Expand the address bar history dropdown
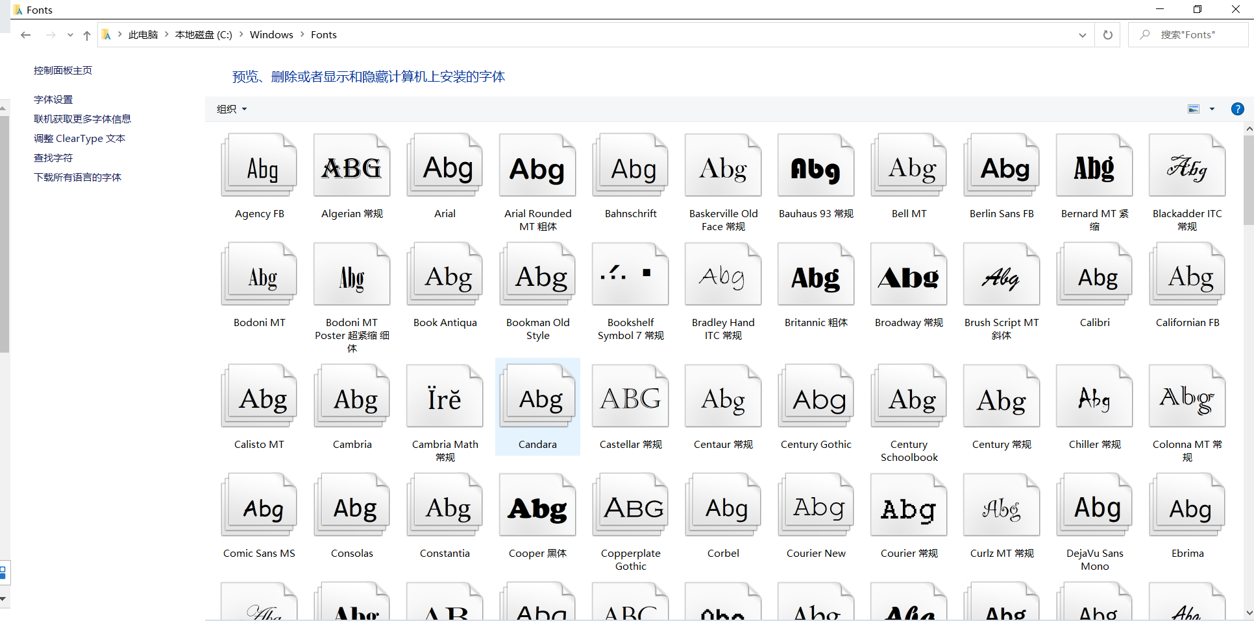This screenshot has height=621, width=1254. [x=1083, y=35]
